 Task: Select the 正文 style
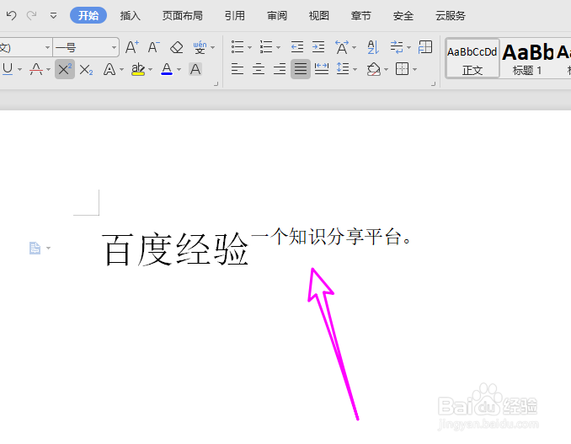coord(472,59)
